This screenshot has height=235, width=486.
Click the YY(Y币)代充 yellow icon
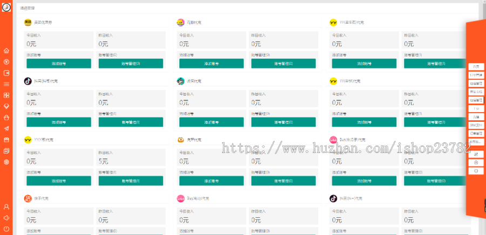(x=28, y=140)
